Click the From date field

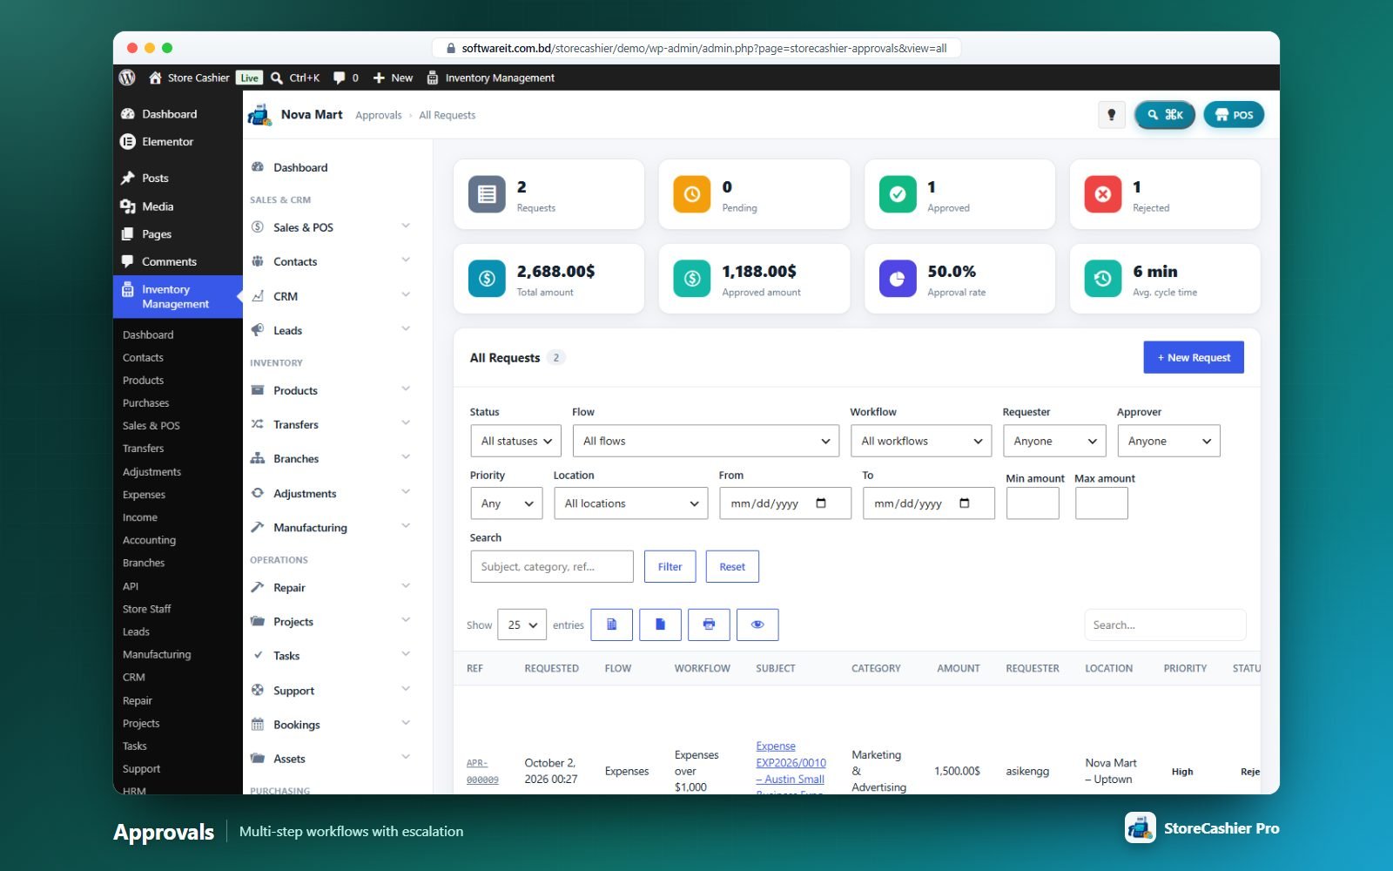[784, 503]
